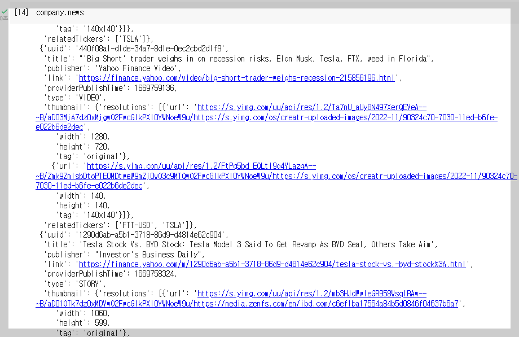Click the Yahoo Finance Video publisher text
Image resolution: width=519 pixels, height=337 pixels.
[x=138, y=69]
